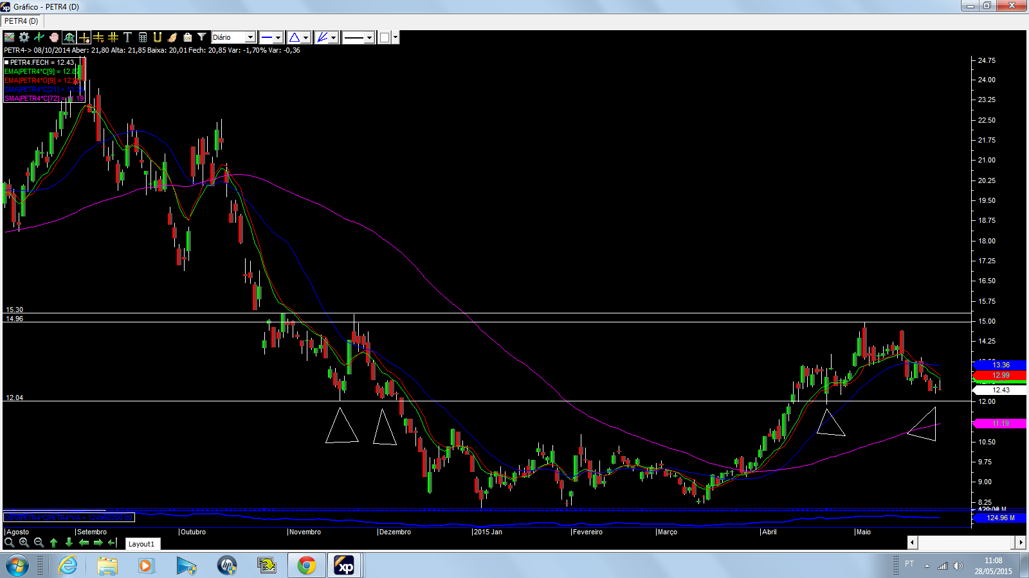Click the chart type icon in toolbar
1029x578 pixels.
tap(10, 37)
